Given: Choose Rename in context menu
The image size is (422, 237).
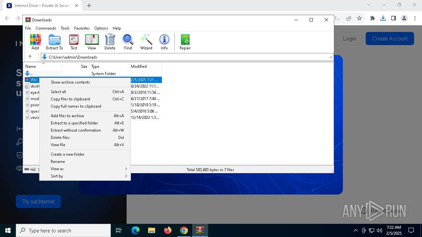Looking at the screenshot, I should click(x=85, y=162).
